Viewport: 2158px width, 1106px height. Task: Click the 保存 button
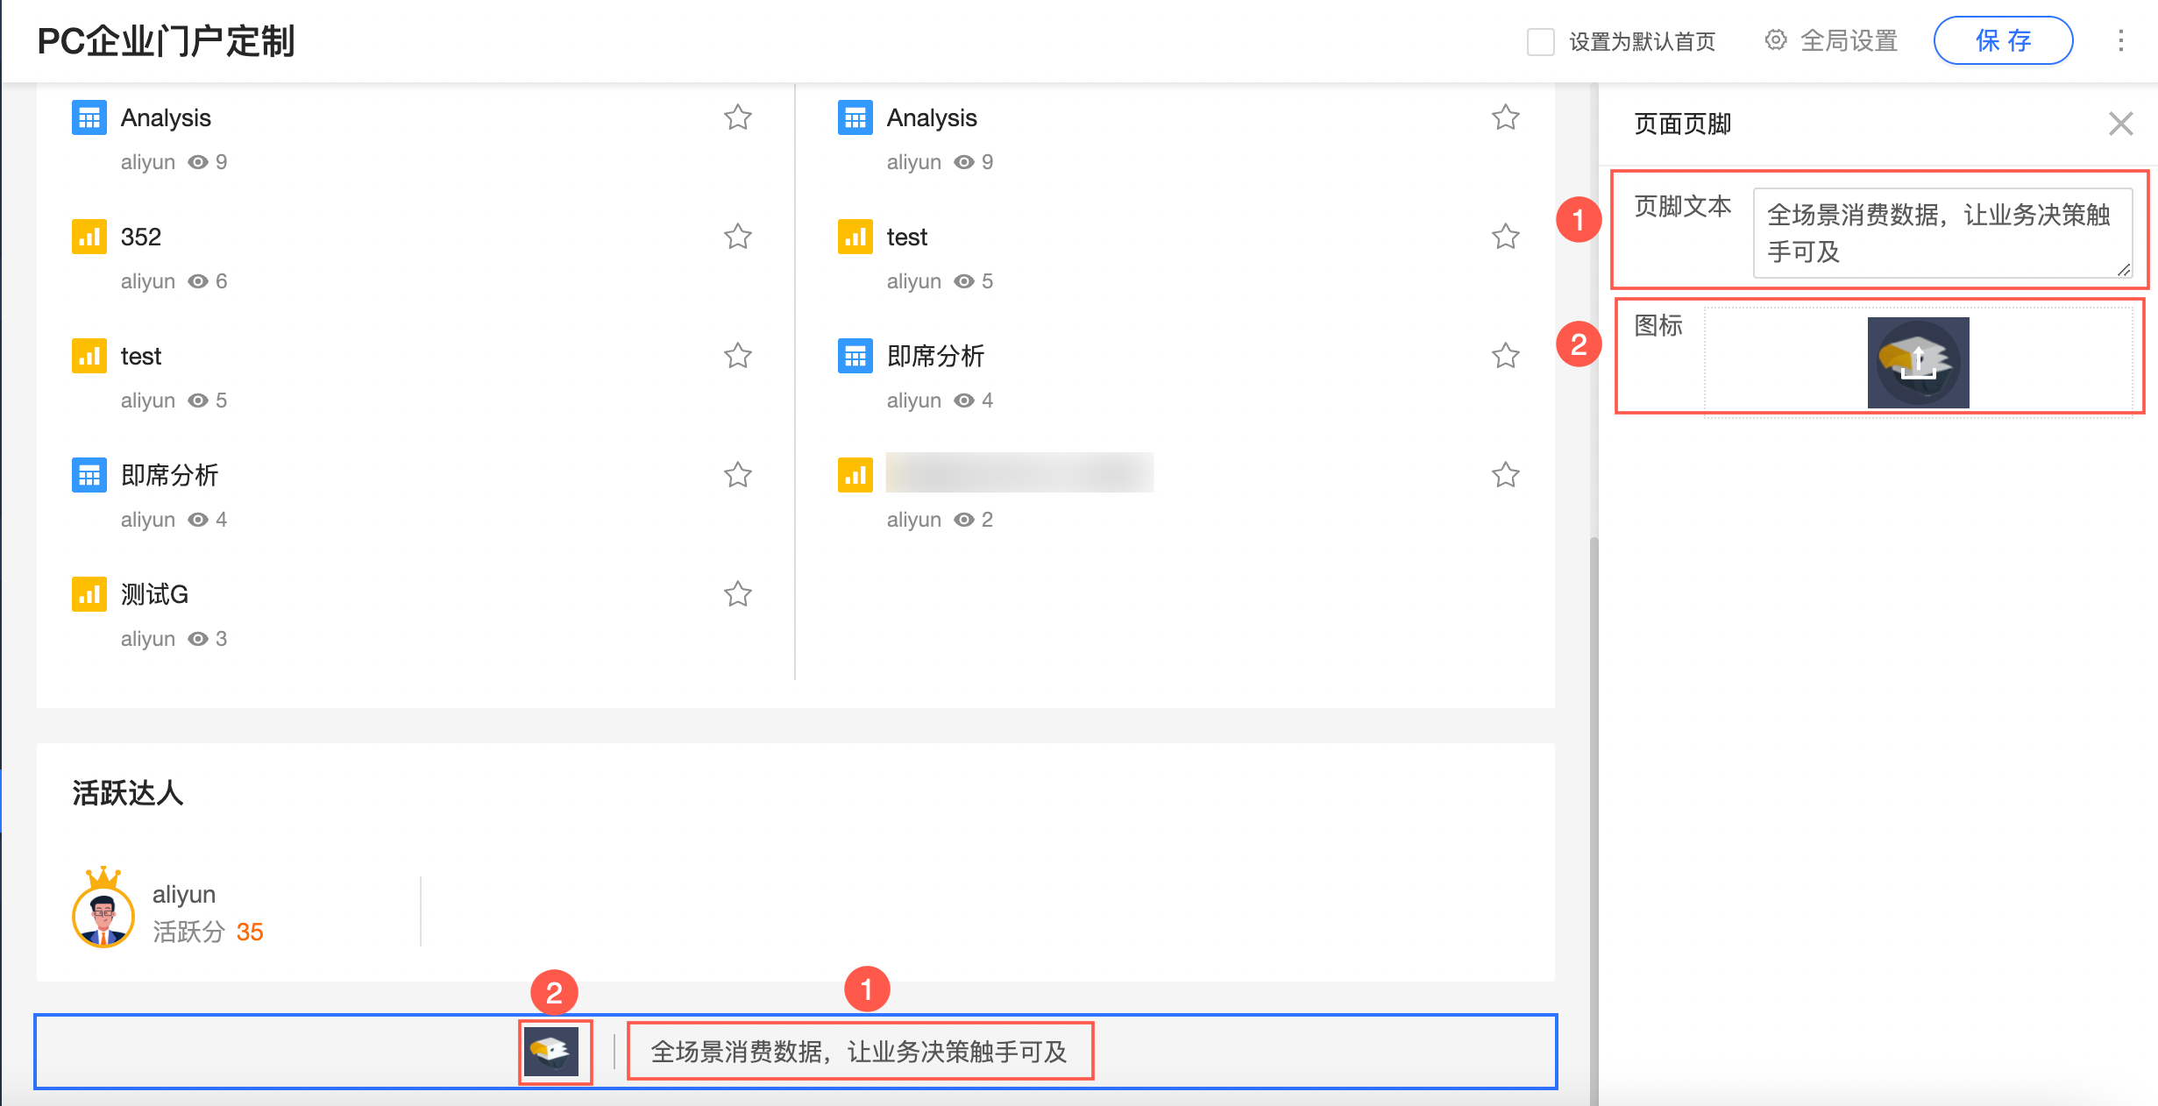click(x=2003, y=40)
